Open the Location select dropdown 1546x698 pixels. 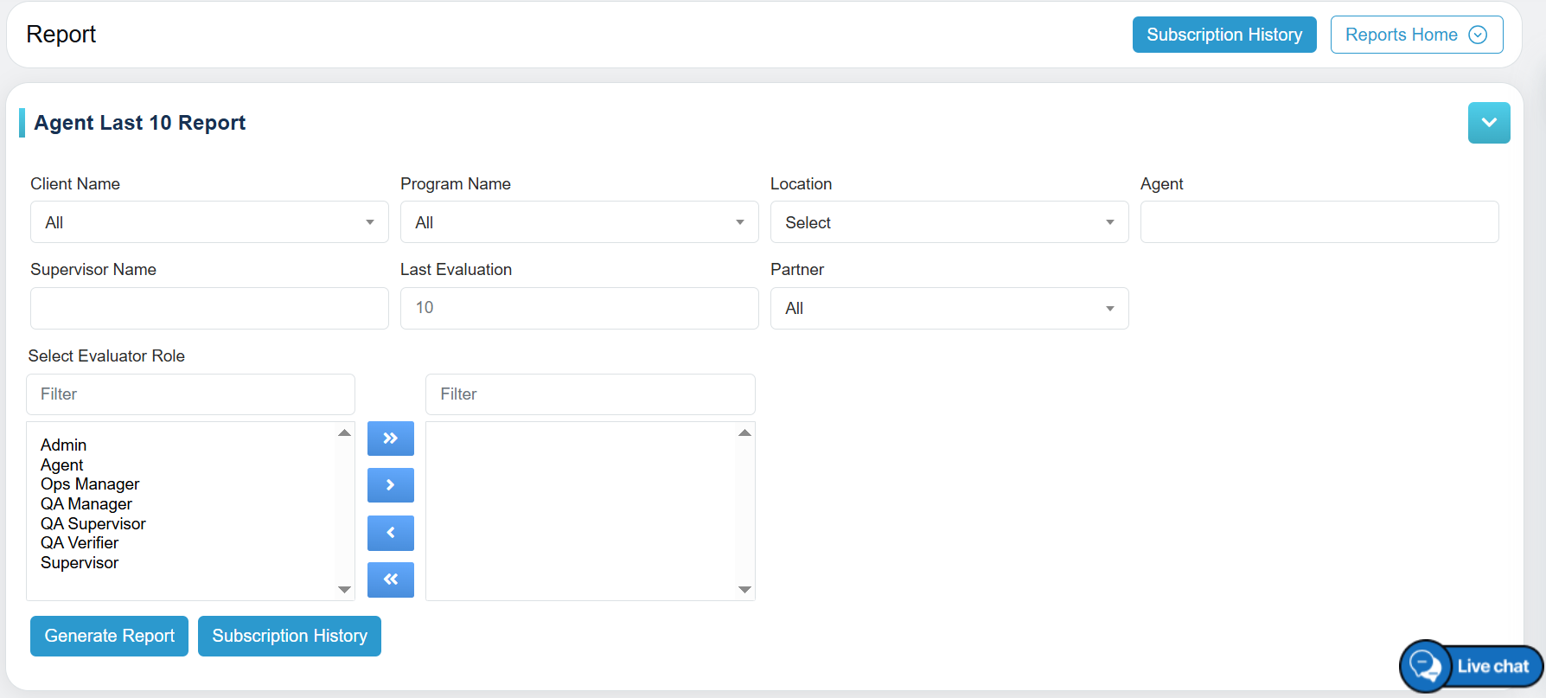(x=949, y=222)
